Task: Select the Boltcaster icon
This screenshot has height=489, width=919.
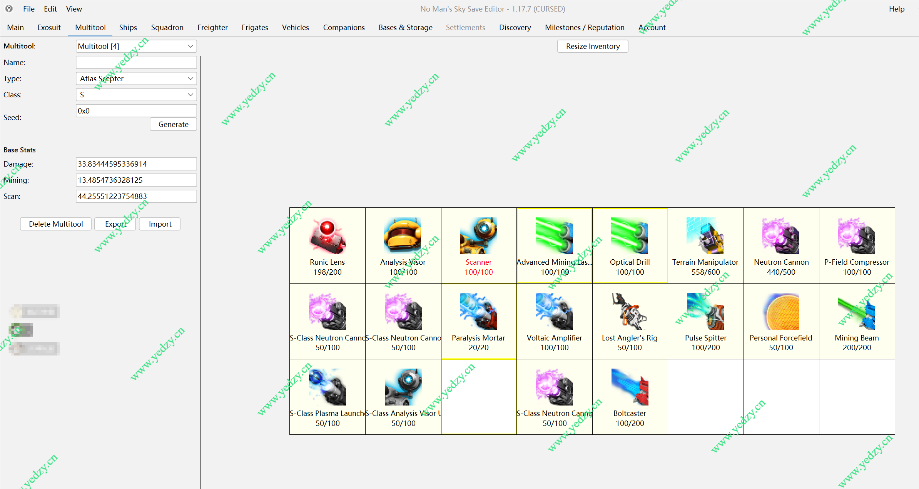Action: click(630, 387)
